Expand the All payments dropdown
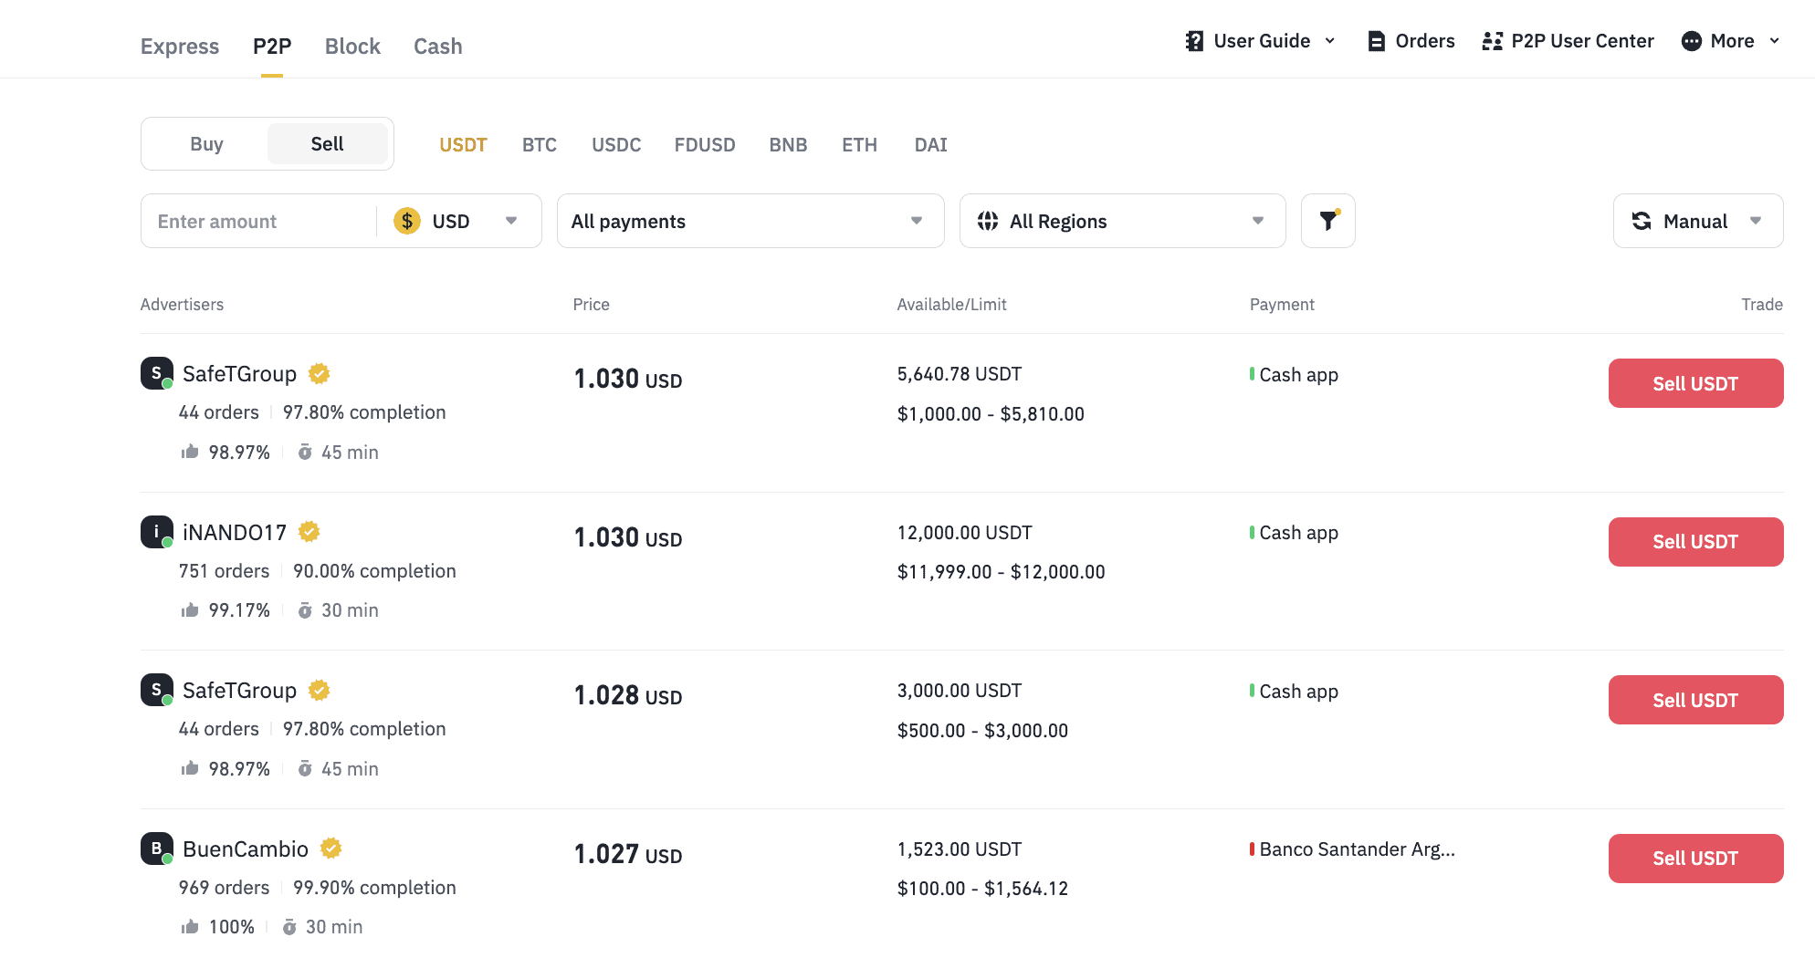The image size is (1815, 958). point(750,221)
